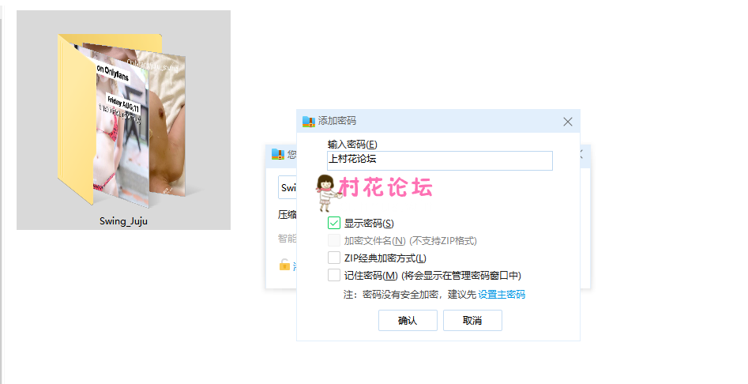Click the archive icon of the background dialog
This screenshot has width=748, height=384.
pos(278,153)
